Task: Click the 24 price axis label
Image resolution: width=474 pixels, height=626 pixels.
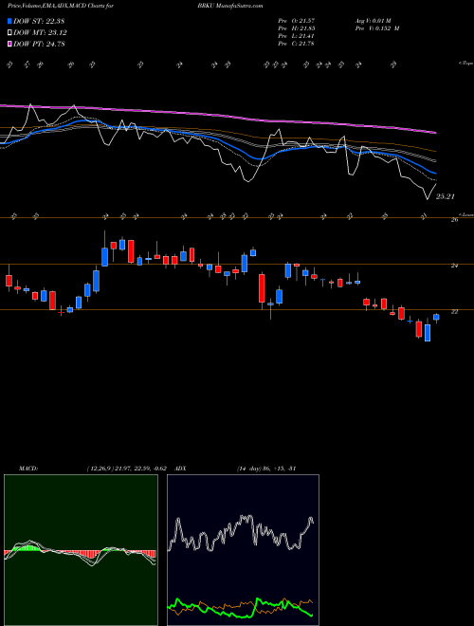Action: tap(454, 266)
